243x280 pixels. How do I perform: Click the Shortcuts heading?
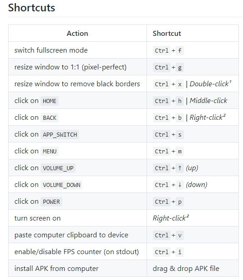[x=31, y=8]
